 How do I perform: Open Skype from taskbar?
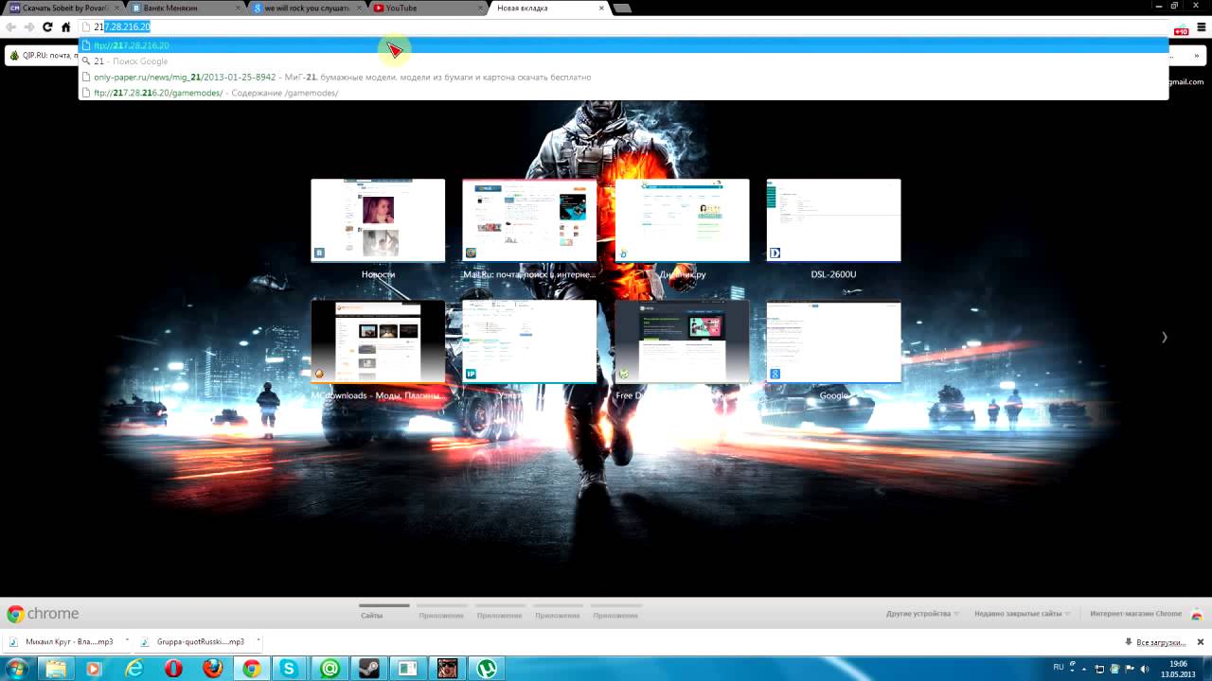pyautogui.click(x=290, y=669)
